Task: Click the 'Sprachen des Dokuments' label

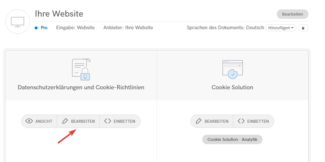Action: point(215,28)
